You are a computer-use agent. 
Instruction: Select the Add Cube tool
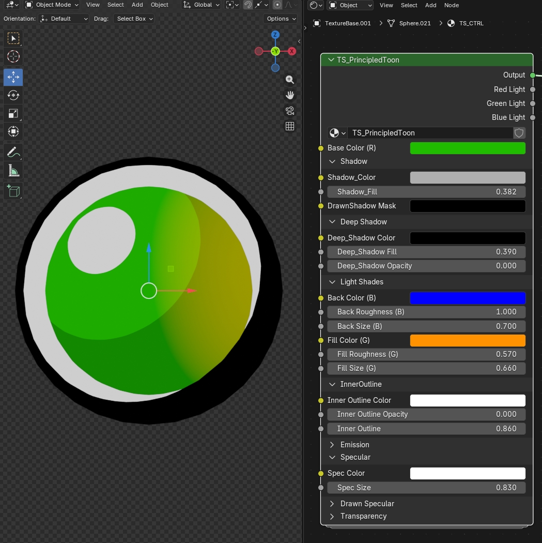(x=13, y=191)
